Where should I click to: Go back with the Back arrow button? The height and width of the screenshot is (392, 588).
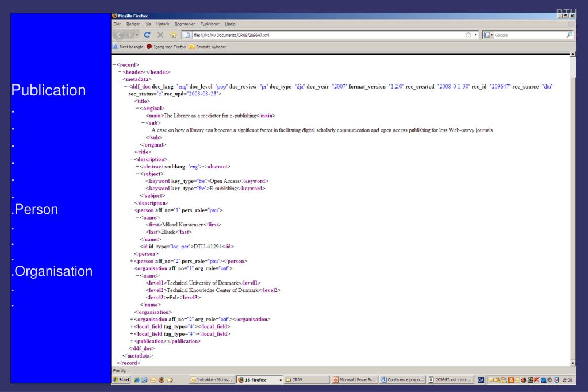pyautogui.click(x=119, y=35)
